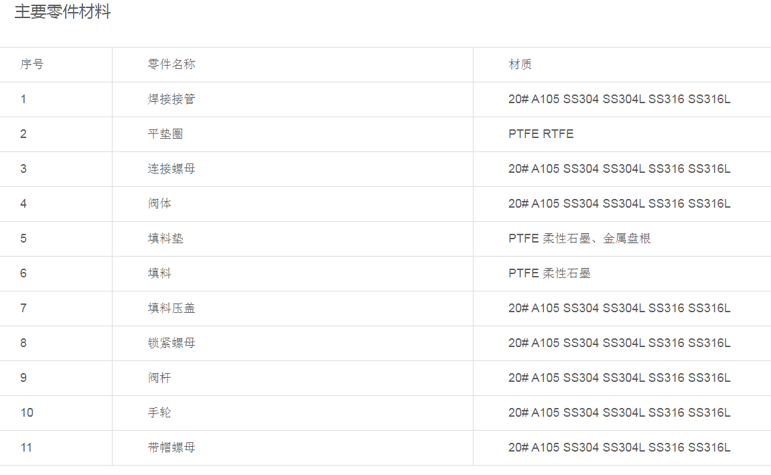Select the 平垫圈 part name cell
Screen dimensions: 771x475
click(165, 134)
